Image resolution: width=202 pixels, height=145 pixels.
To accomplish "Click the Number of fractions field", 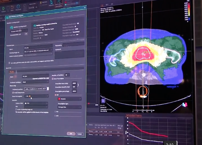I will click(x=67, y=75).
